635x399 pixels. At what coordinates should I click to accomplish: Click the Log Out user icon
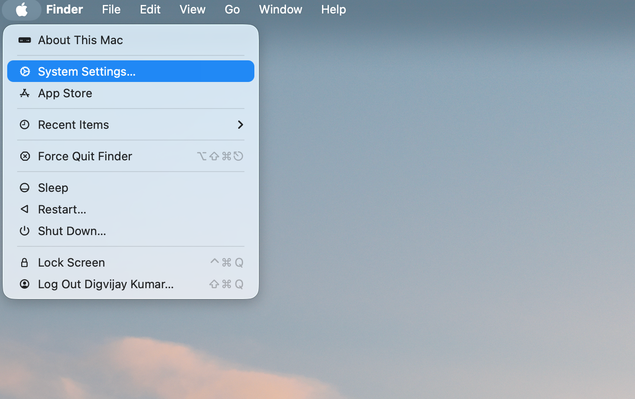pyautogui.click(x=25, y=284)
